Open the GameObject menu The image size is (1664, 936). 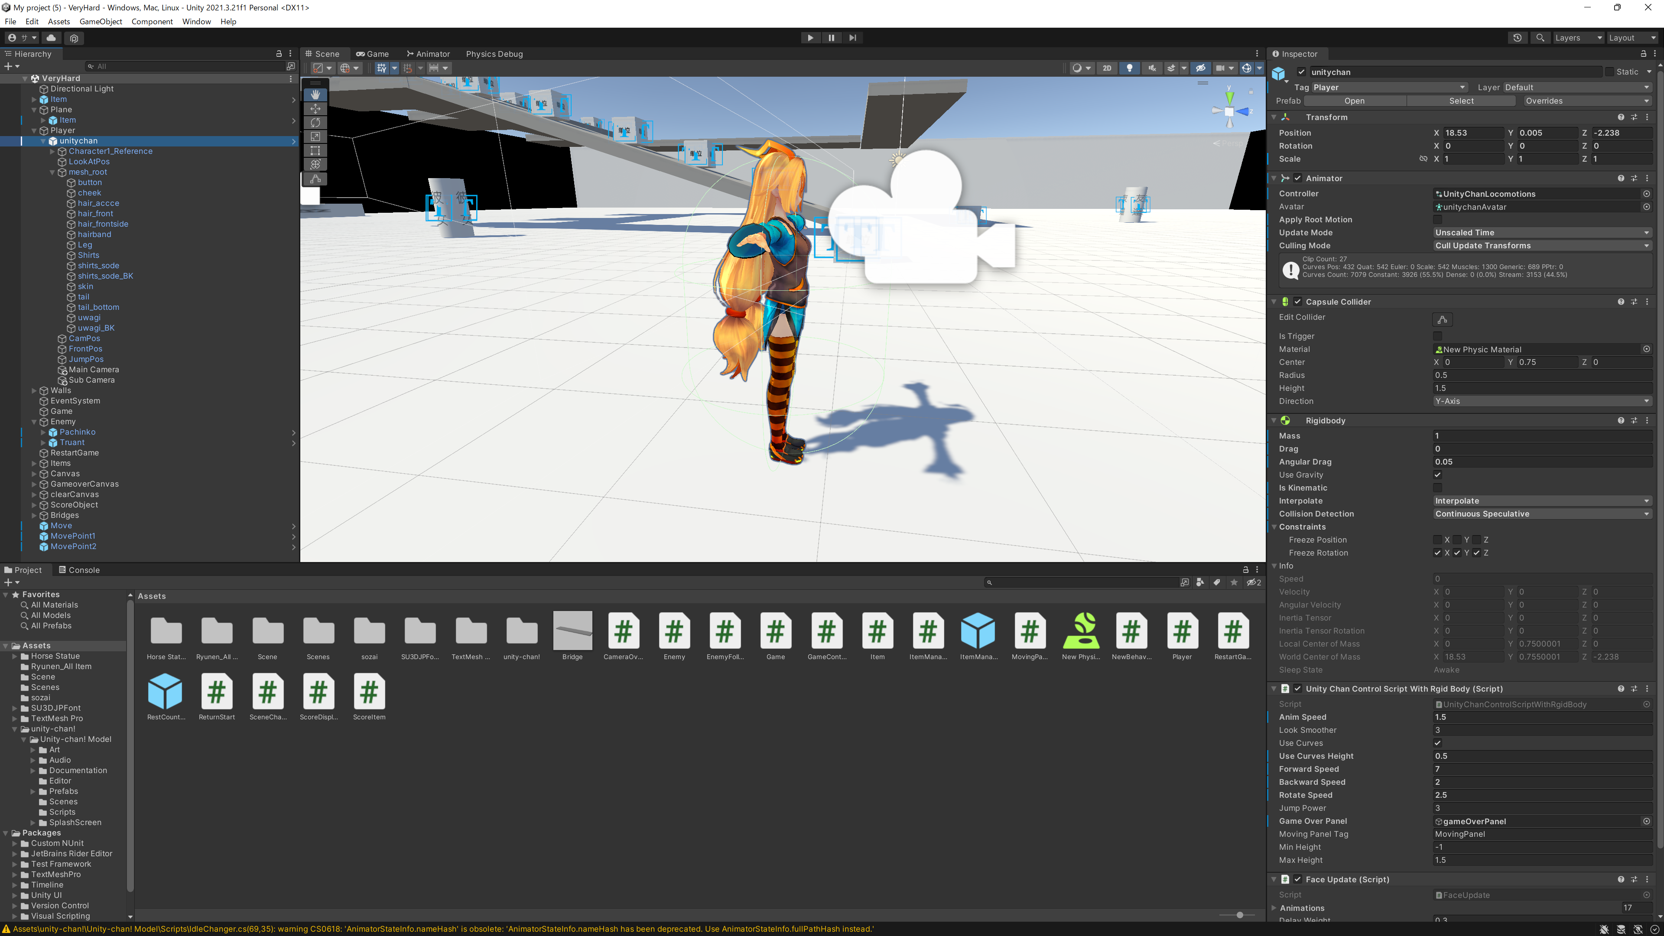click(100, 21)
